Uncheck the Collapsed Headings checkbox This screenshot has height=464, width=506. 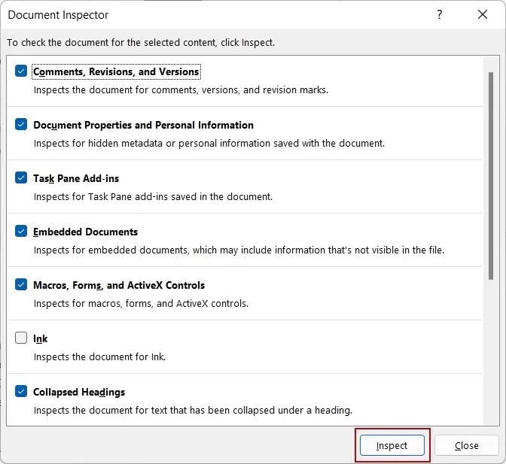coord(21,392)
